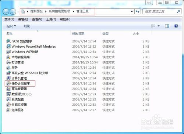Select the 本地安全策略 file name text

pos(21,57)
